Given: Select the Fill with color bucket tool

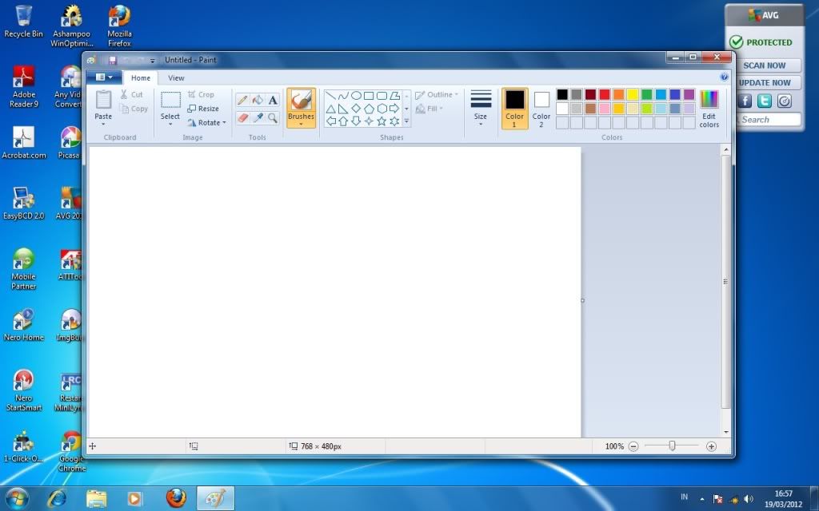Looking at the screenshot, I should click(x=258, y=100).
